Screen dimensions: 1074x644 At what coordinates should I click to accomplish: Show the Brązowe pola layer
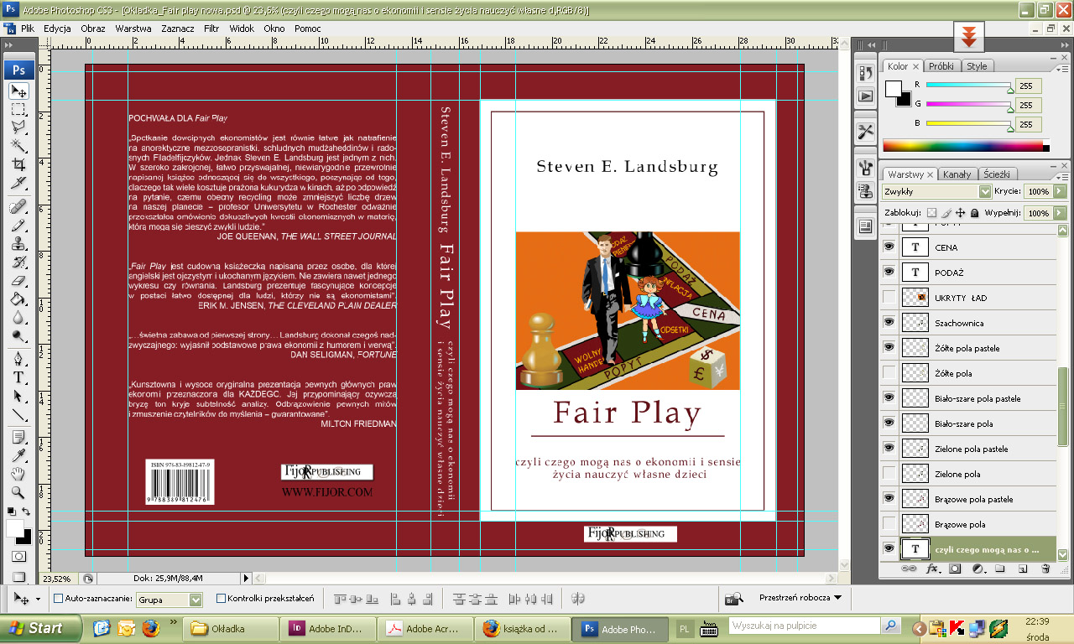point(889,524)
